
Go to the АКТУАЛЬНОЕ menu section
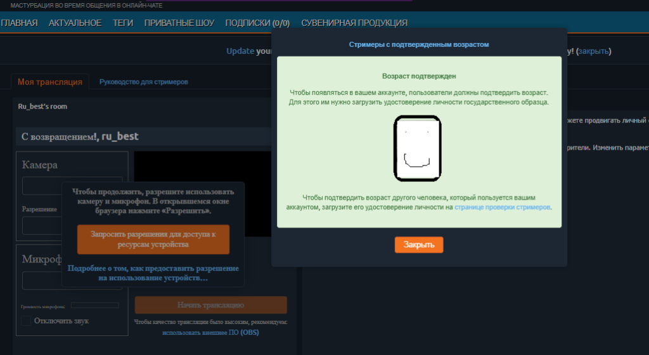click(75, 23)
